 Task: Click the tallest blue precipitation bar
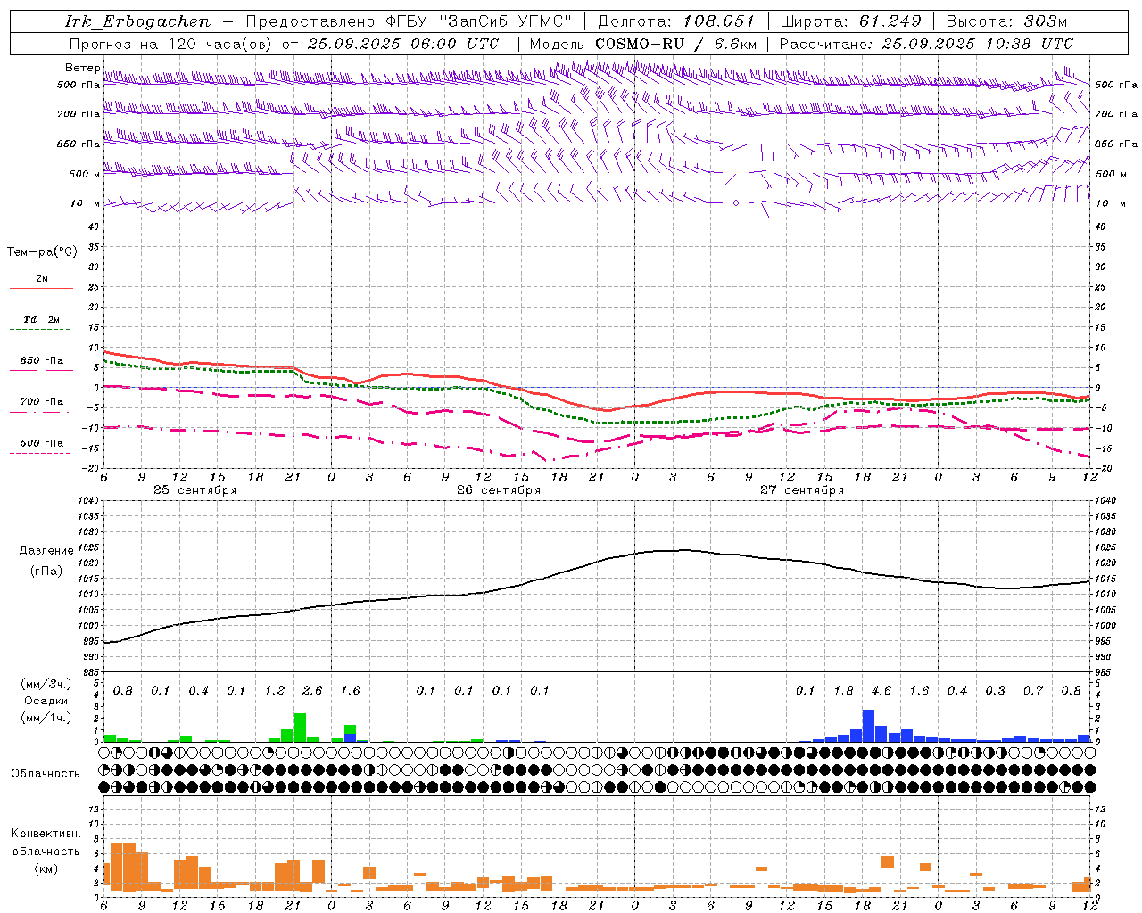868,726
